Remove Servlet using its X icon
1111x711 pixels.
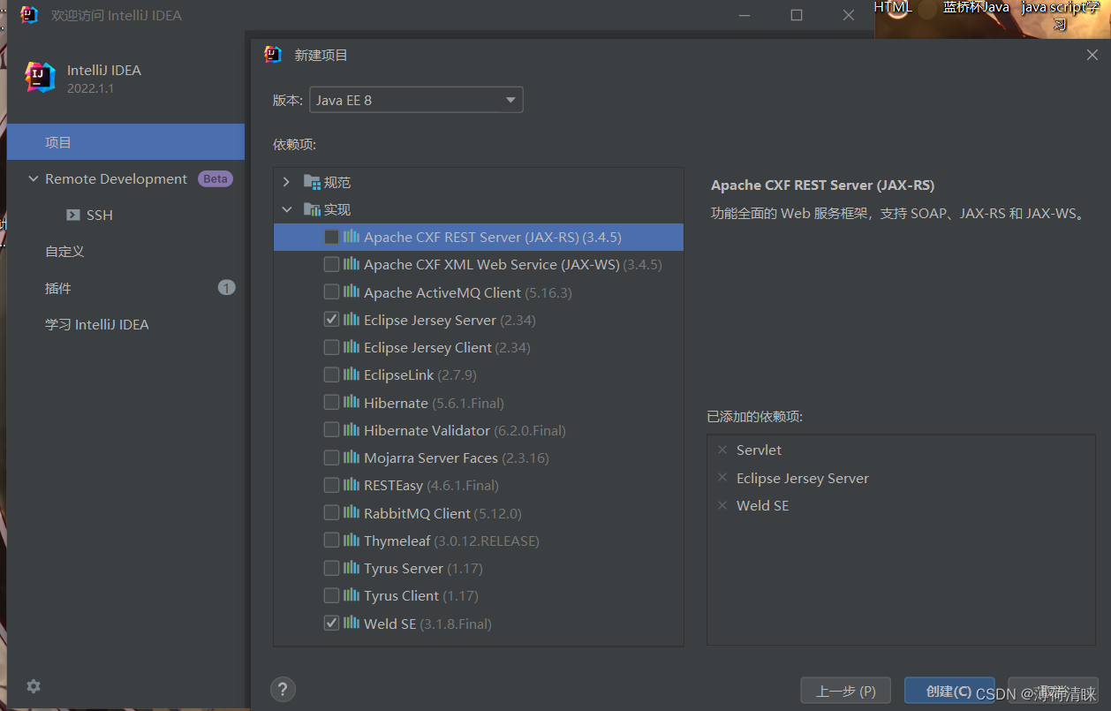(722, 450)
